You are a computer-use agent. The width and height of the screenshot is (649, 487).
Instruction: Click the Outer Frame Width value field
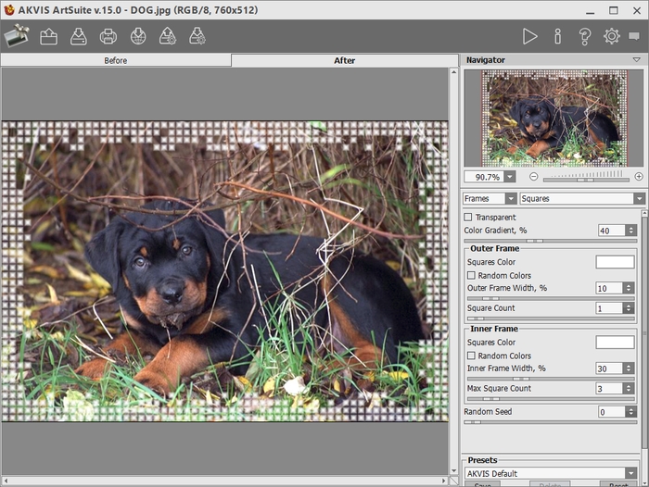tap(609, 288)
